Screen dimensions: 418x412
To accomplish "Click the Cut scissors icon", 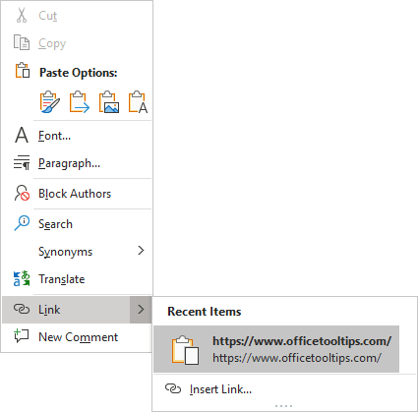I will coord(22,16).
